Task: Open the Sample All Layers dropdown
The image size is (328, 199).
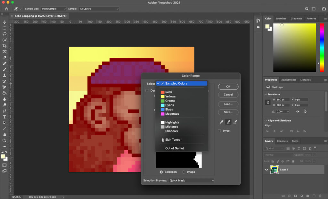Action: (x=99, y=9)
